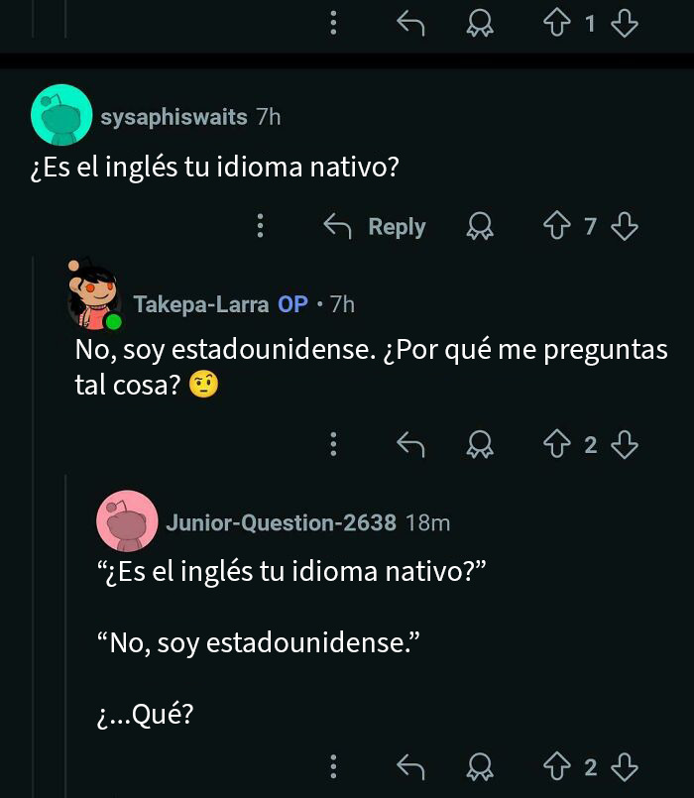Open the options menu on Junior-Question-2638's comment

(334, 767)
